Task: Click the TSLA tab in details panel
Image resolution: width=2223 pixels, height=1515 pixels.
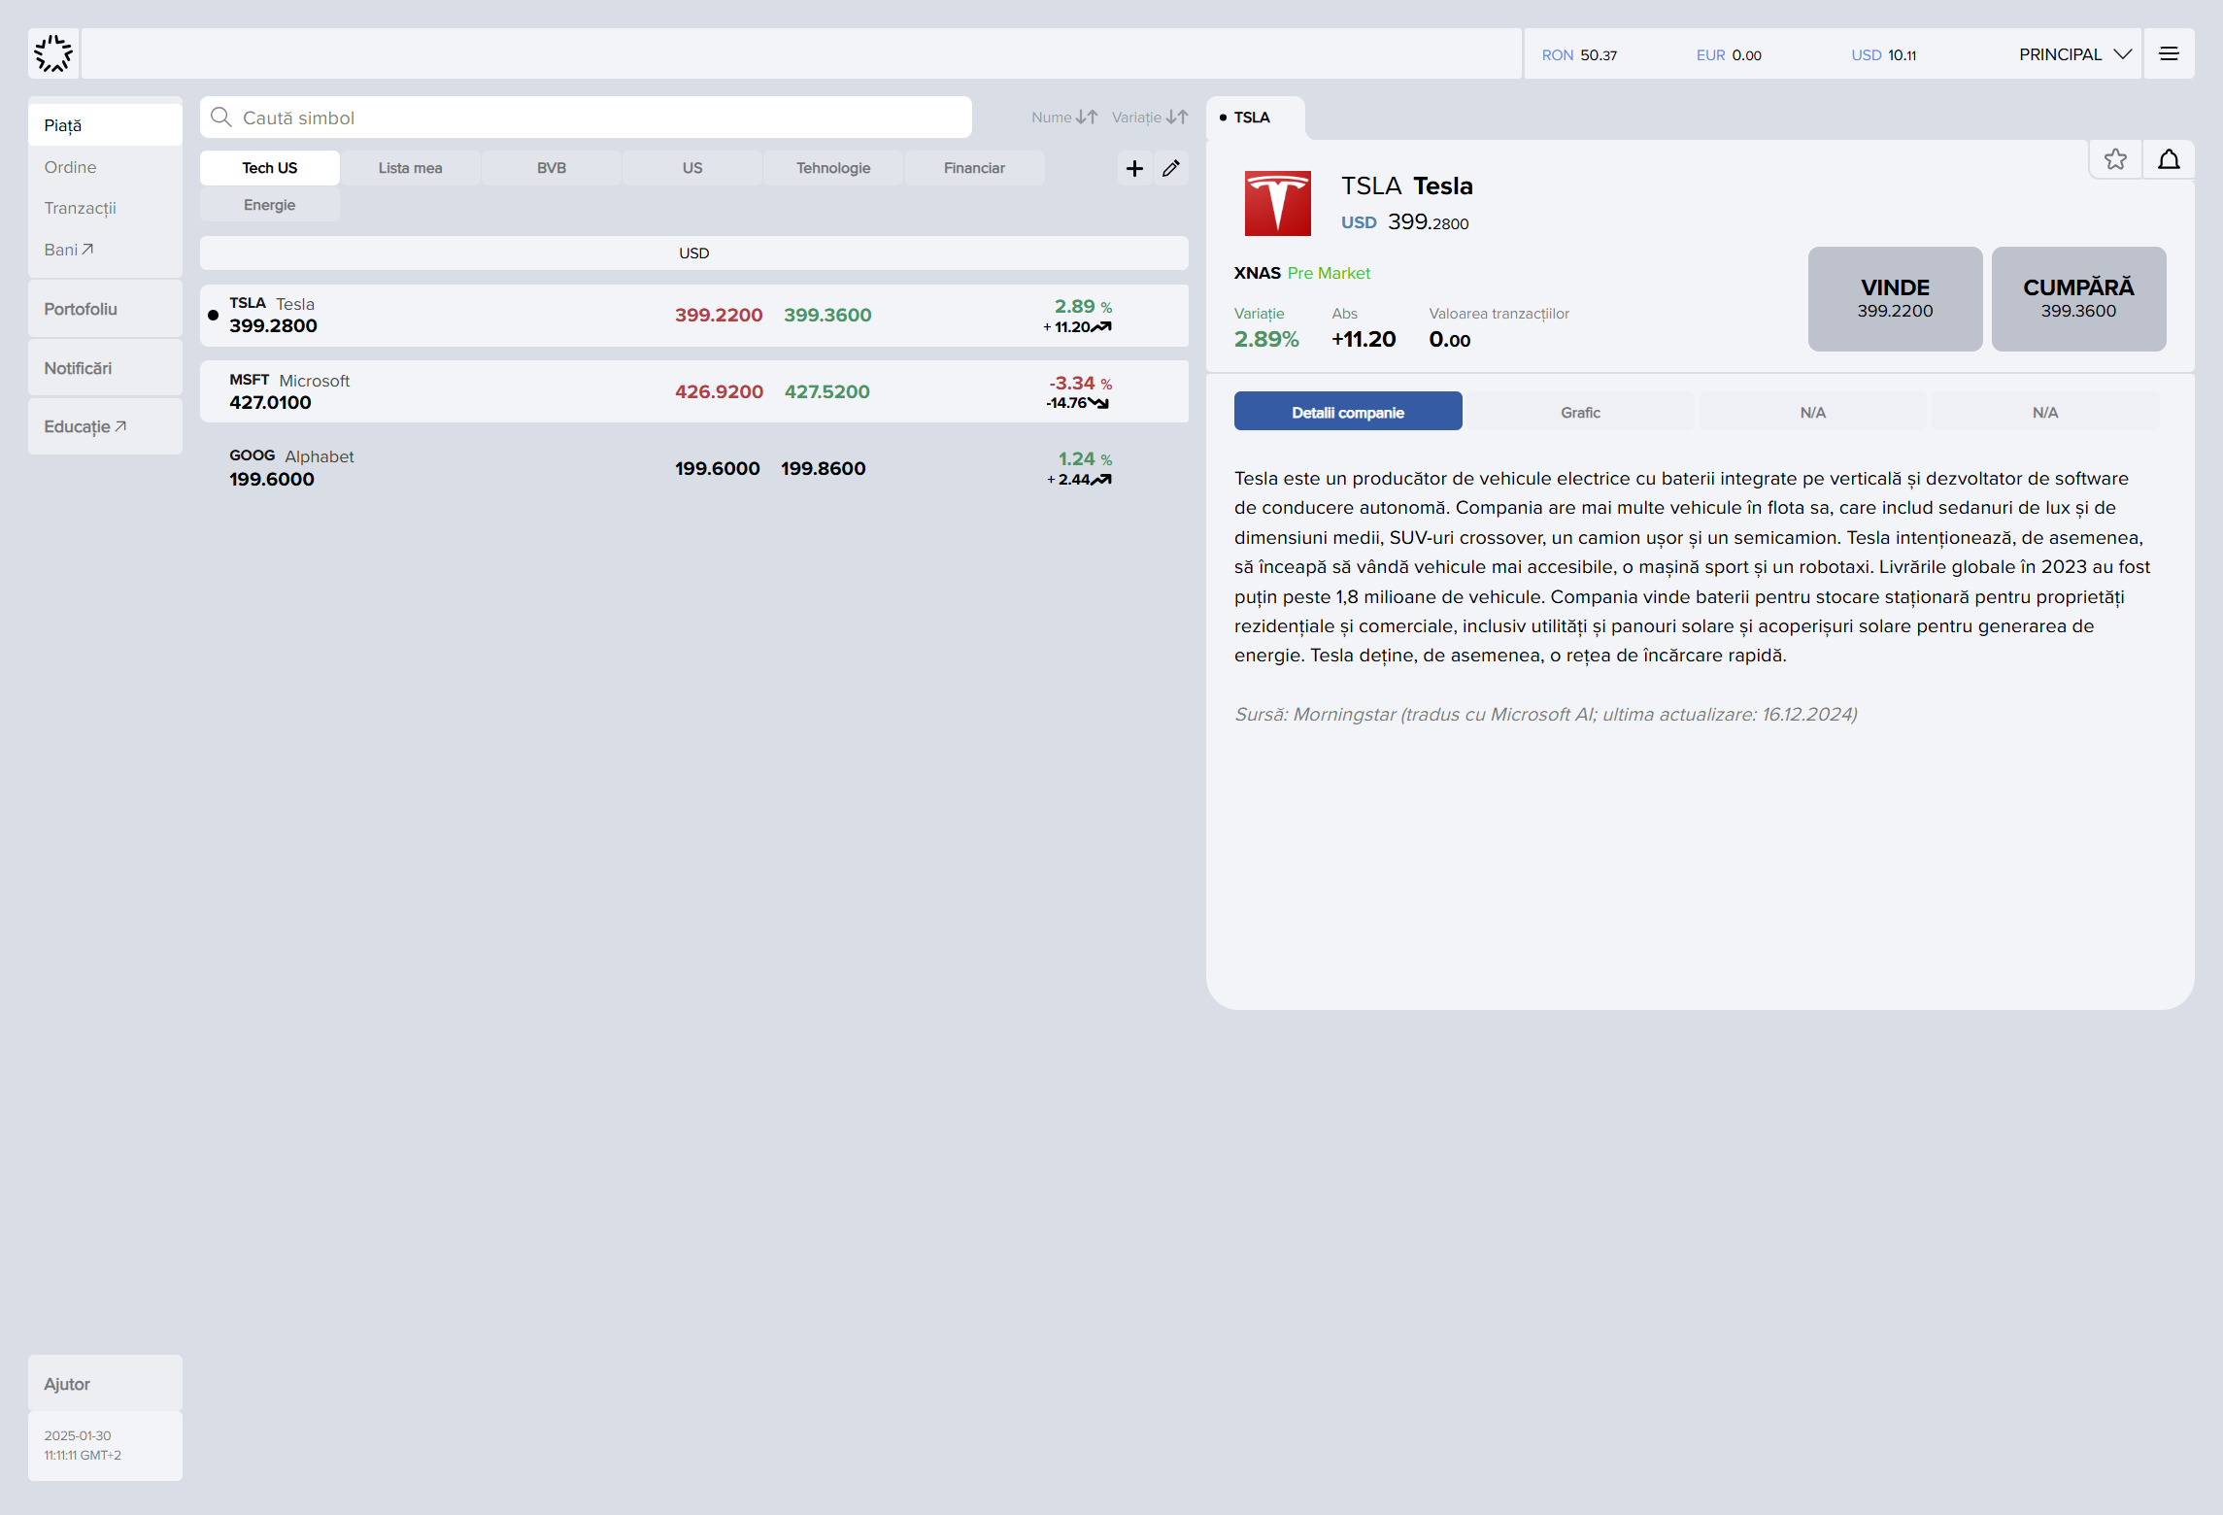Action: coord(1255,118)
